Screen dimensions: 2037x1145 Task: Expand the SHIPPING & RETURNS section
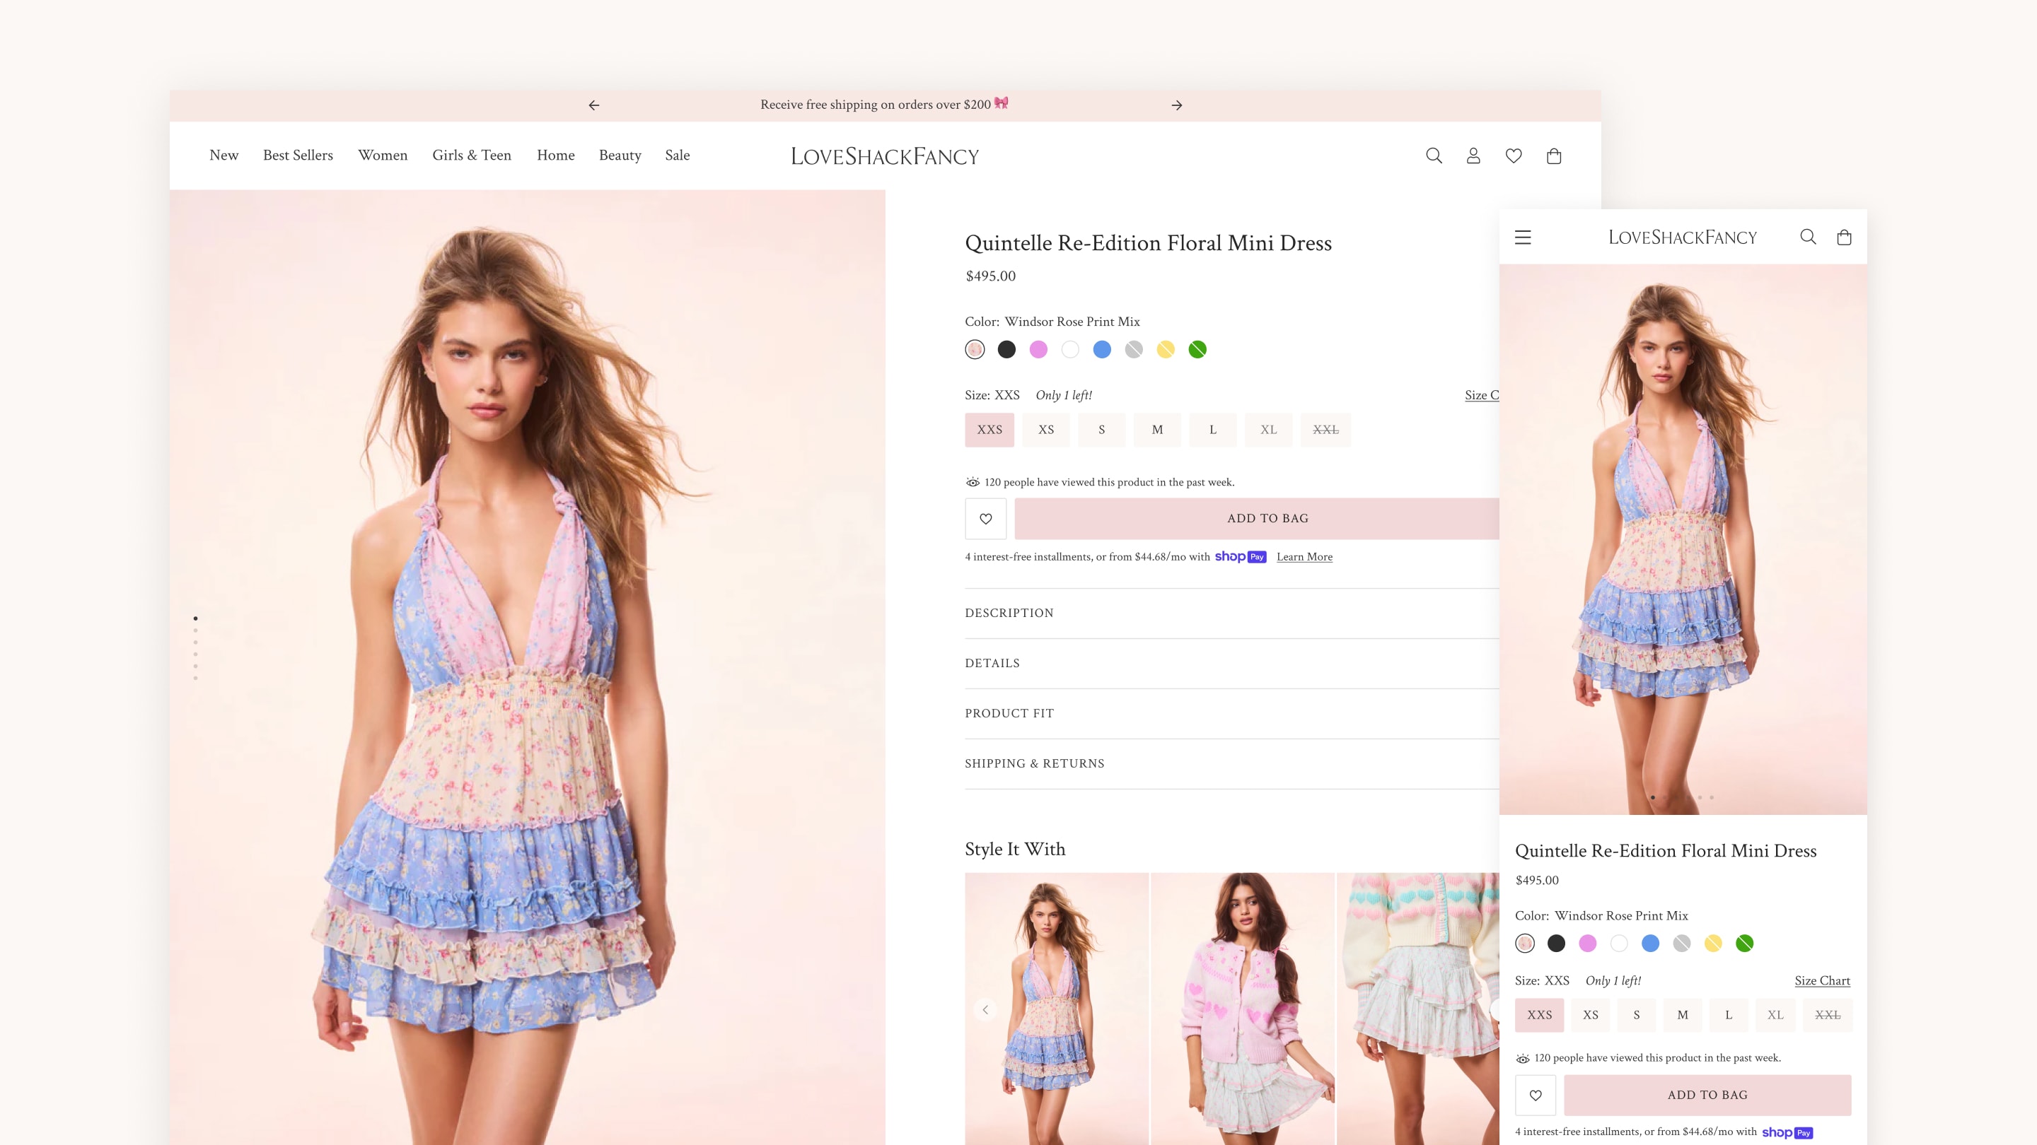coord(1034,763)
